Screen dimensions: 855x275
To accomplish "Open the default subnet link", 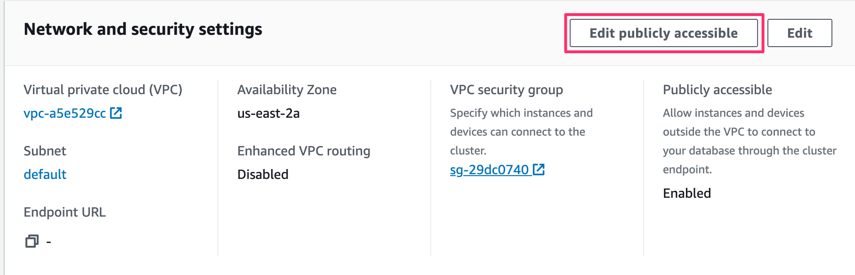I will (45, 175).
